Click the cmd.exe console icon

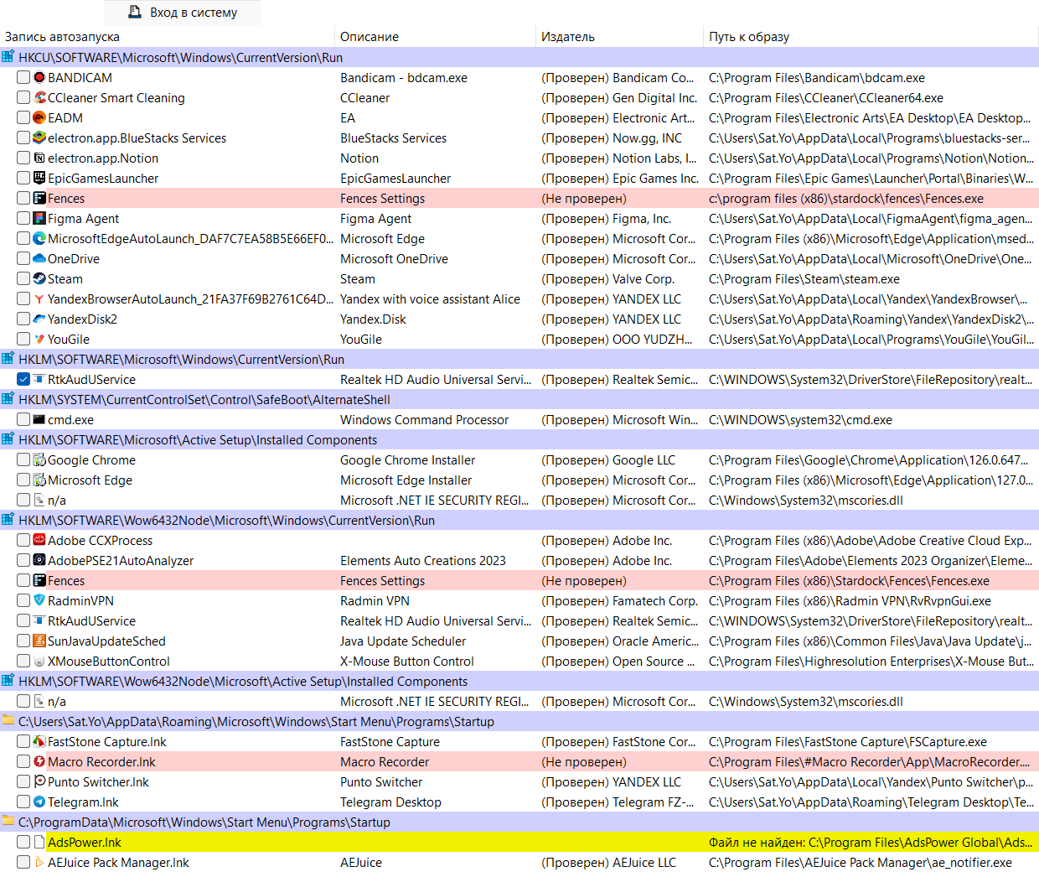pyautogui.click(x=39, y=419)
